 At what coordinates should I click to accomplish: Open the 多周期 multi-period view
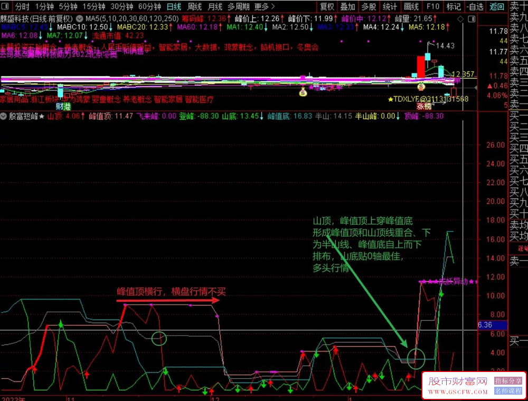(239, 6)
